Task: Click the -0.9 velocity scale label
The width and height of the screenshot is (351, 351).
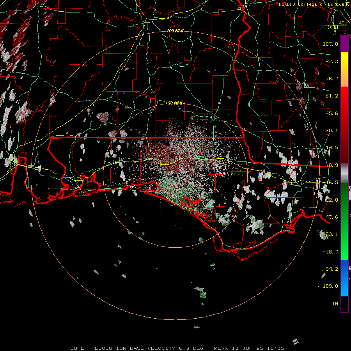Action: [332, 165]
